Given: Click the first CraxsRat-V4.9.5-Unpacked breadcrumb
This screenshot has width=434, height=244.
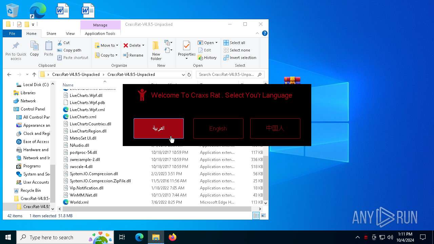Looking at the screenshot, I should [x=76, y=75].
